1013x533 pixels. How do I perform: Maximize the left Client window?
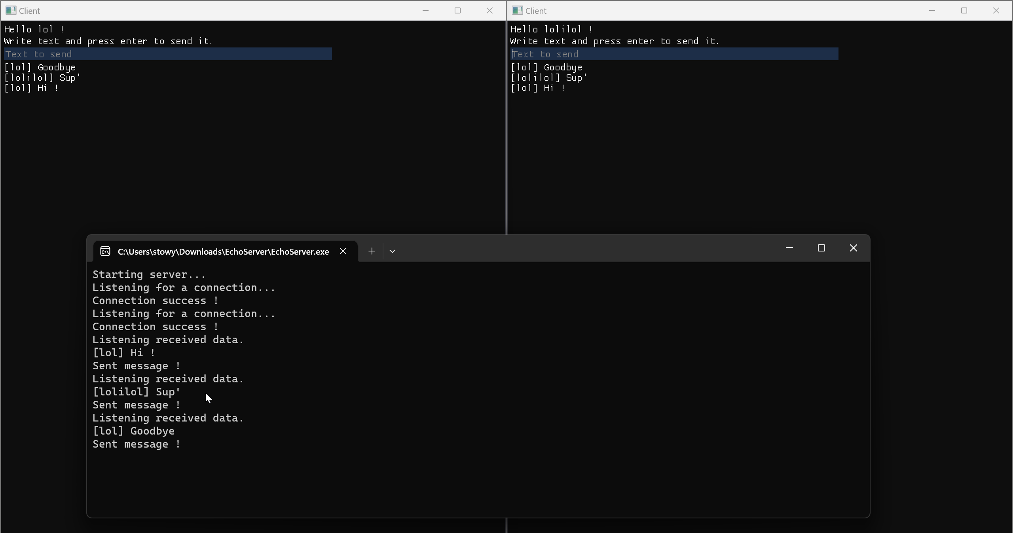pyautogui.click(x=458, y=11)
